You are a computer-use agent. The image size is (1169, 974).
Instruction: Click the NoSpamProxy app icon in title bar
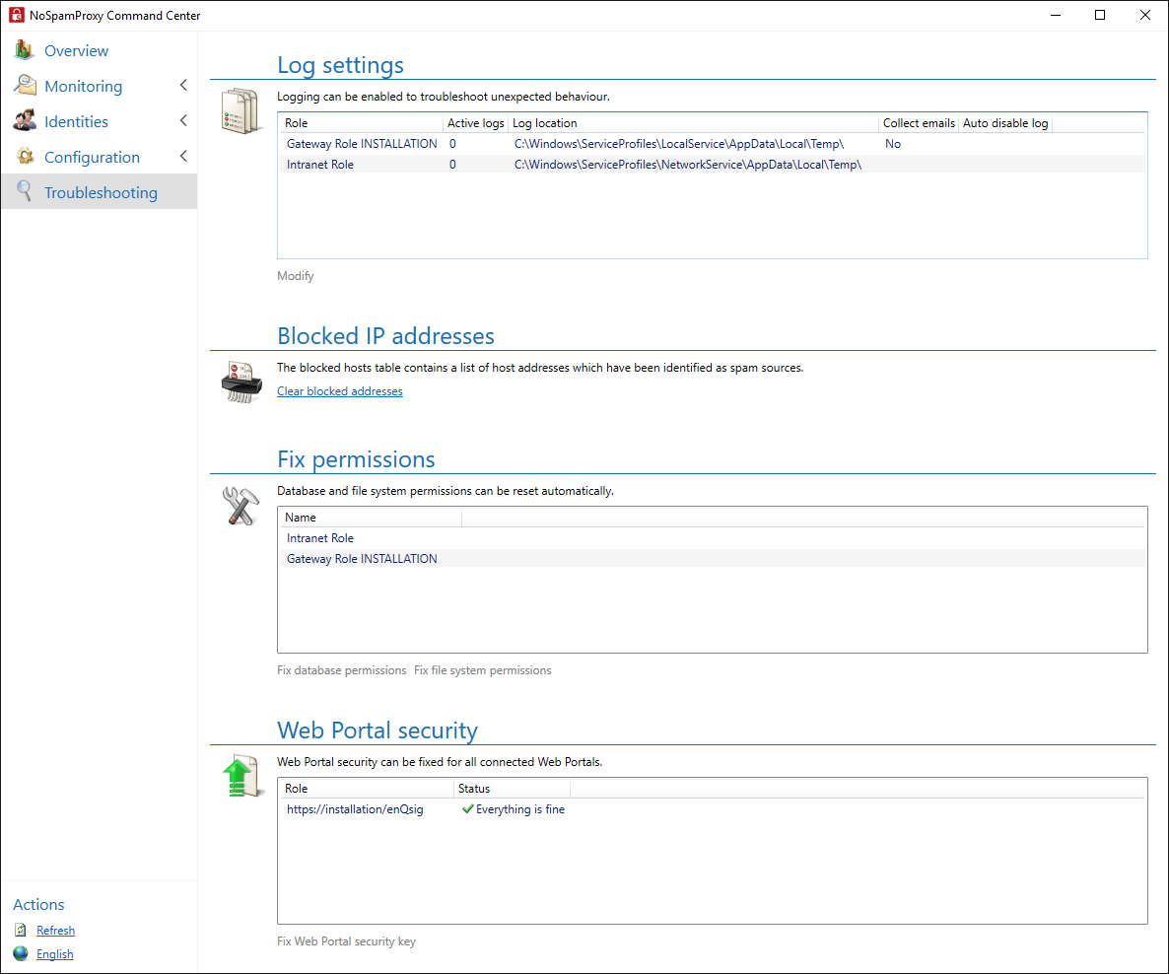point(17,15)
